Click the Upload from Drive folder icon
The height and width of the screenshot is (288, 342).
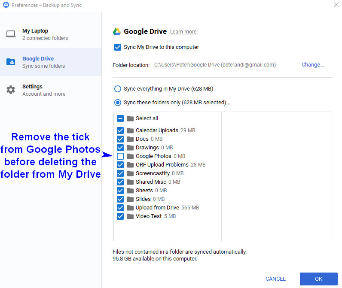pos(130,208)
